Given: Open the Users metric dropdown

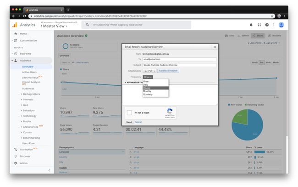Looking at the screenshot, I should click(66, 62).
